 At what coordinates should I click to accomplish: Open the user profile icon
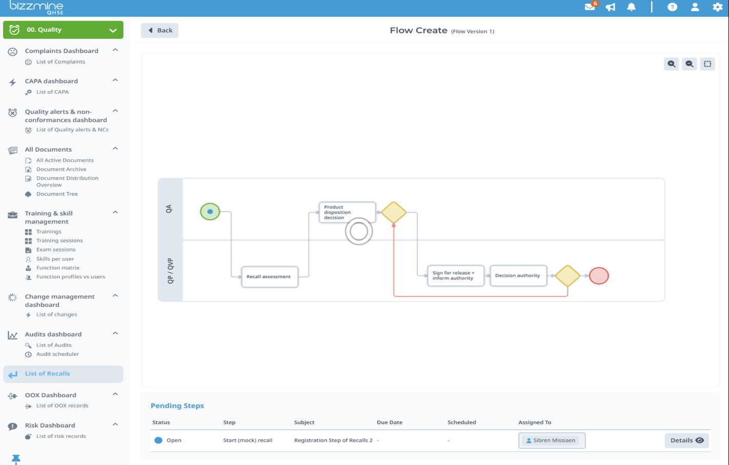[x=695, y=7]
